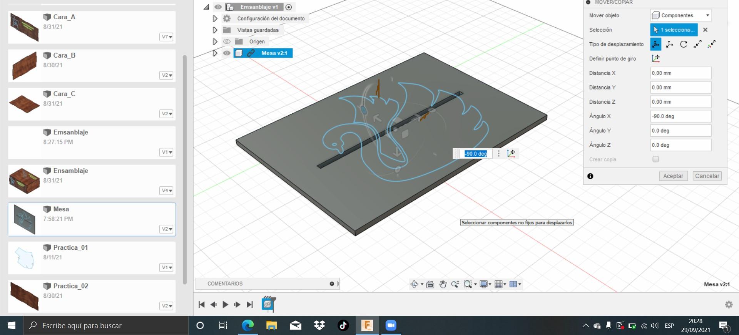Open the Viewports layout icon
The image size is (739, 335).
pyautogui.click(x=513, y=284)
